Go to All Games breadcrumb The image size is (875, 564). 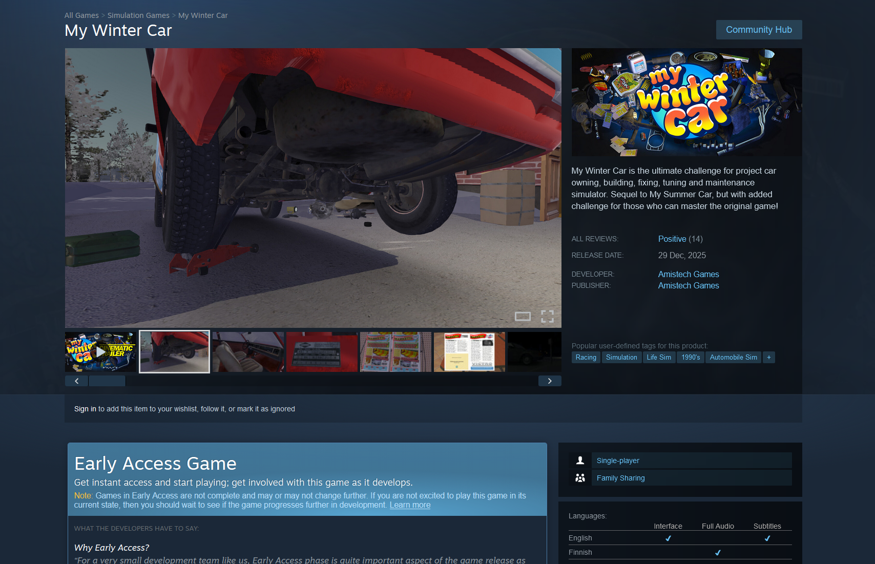point(81,15)
